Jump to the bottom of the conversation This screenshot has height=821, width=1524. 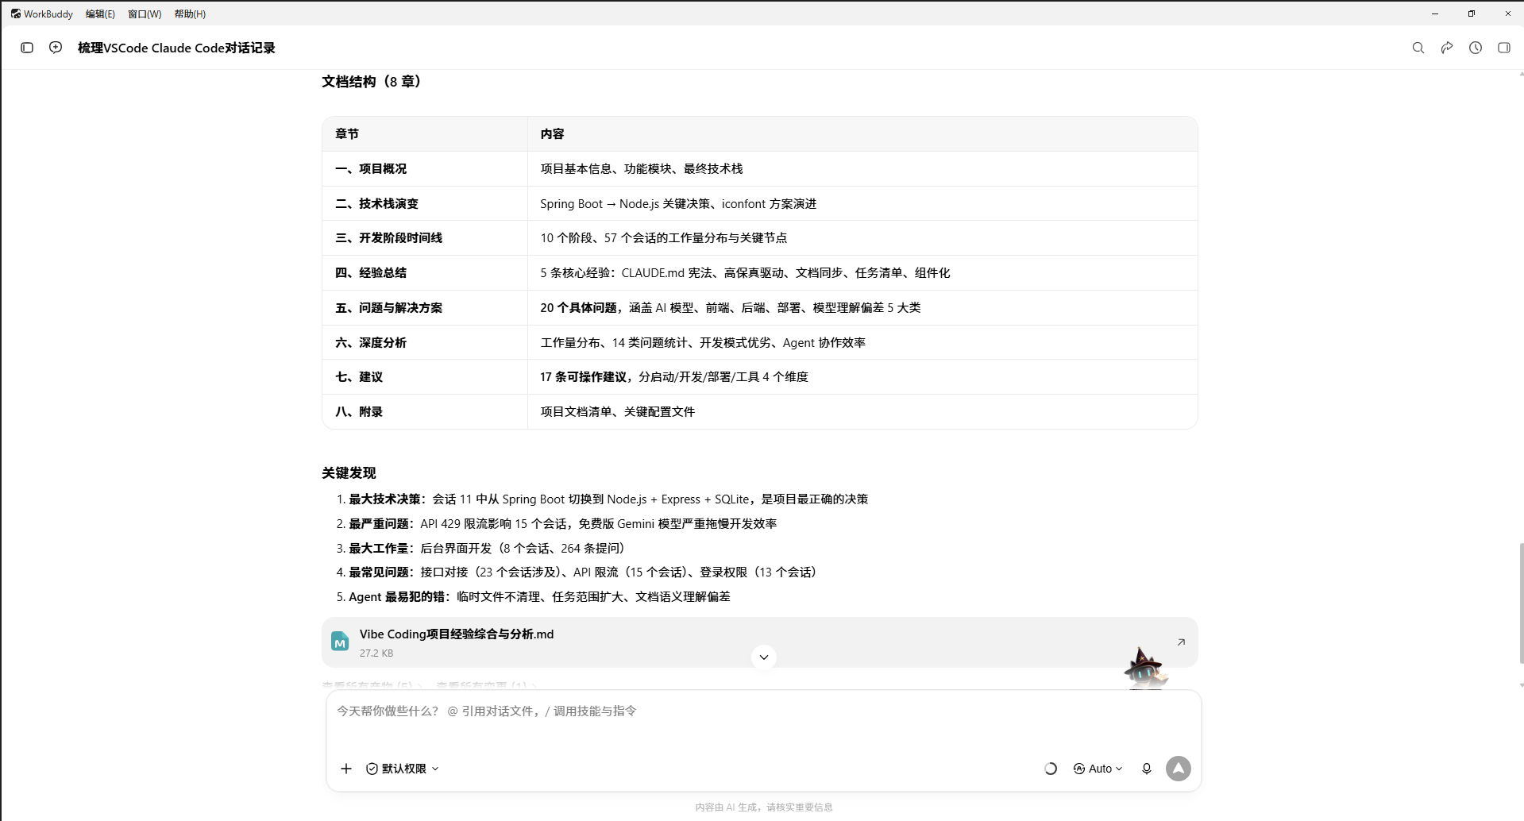tap(764, 657)
